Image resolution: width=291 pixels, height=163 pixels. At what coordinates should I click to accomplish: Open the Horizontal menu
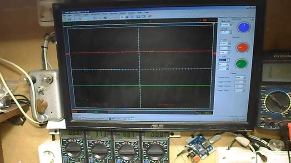pos(95,14)
